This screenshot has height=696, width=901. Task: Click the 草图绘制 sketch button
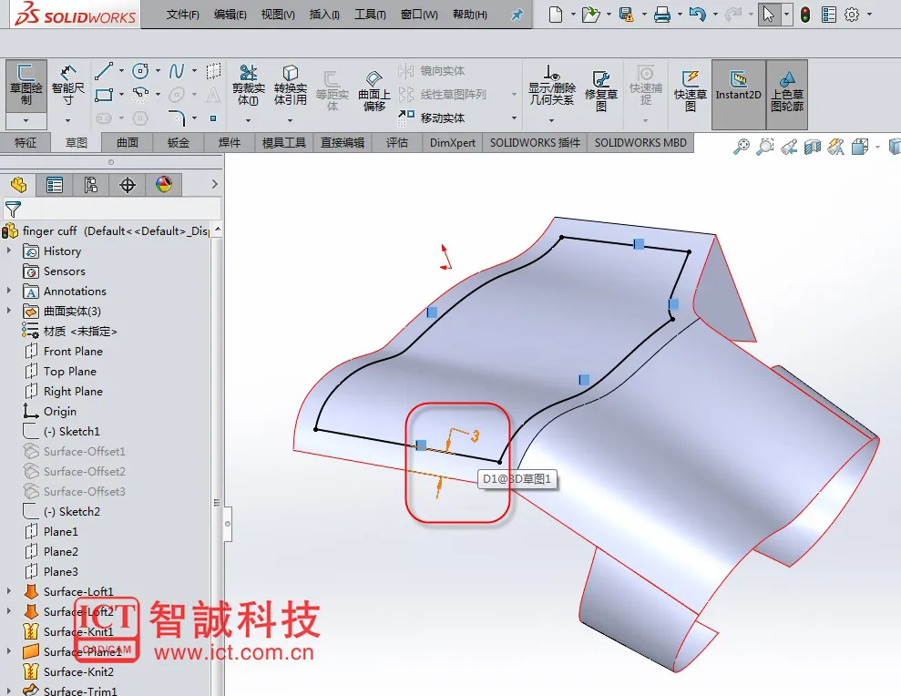pyautogui.click(x=26, y=85)
